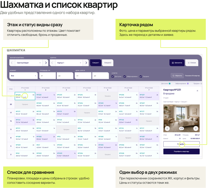Click the area 'до' input field
This screenshot has width=209, height=188.
pyautogui.click(x=65, y=76)
